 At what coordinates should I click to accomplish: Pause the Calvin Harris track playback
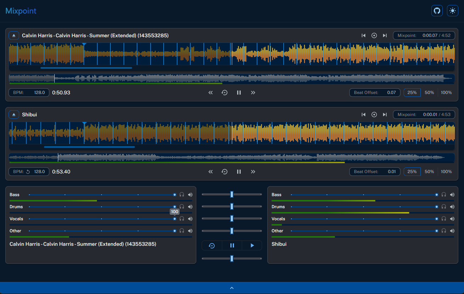coord(239,93)
